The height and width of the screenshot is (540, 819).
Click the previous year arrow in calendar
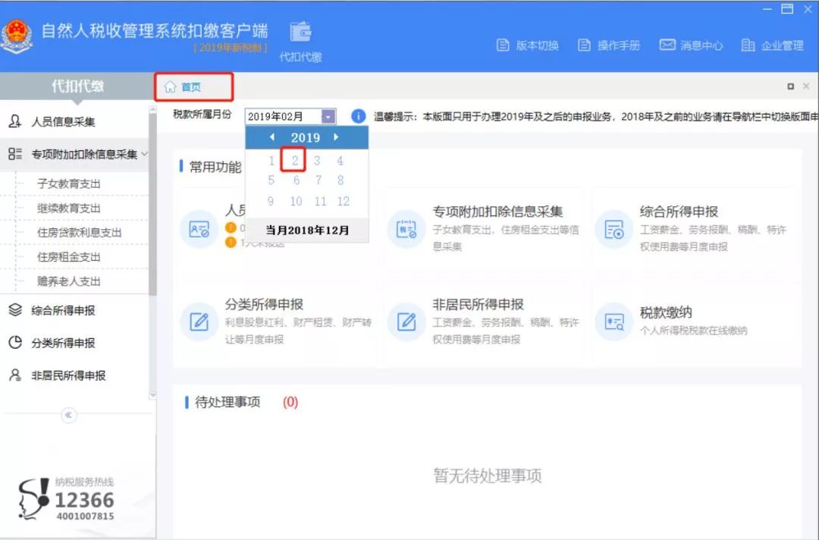(271, 138)
